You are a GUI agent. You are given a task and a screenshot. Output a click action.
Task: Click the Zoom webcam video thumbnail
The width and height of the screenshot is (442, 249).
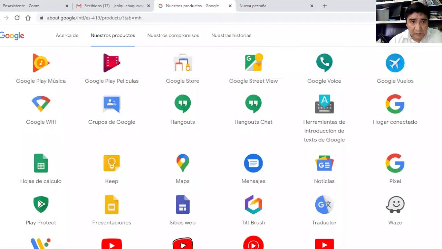click(409, 21)
